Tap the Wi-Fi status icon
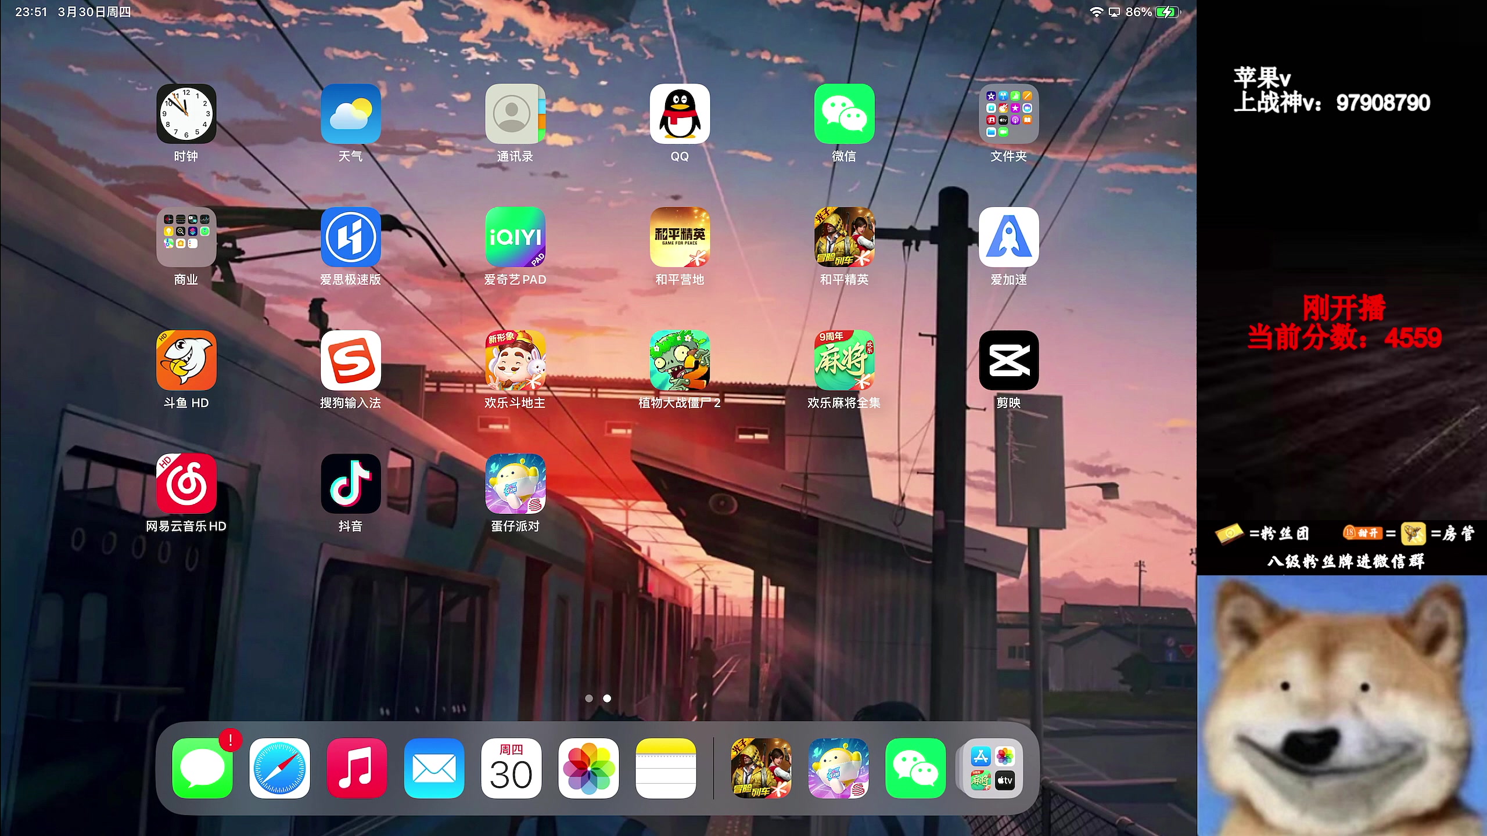Viewport: 1487px width, 836px height. point(1096,12)
